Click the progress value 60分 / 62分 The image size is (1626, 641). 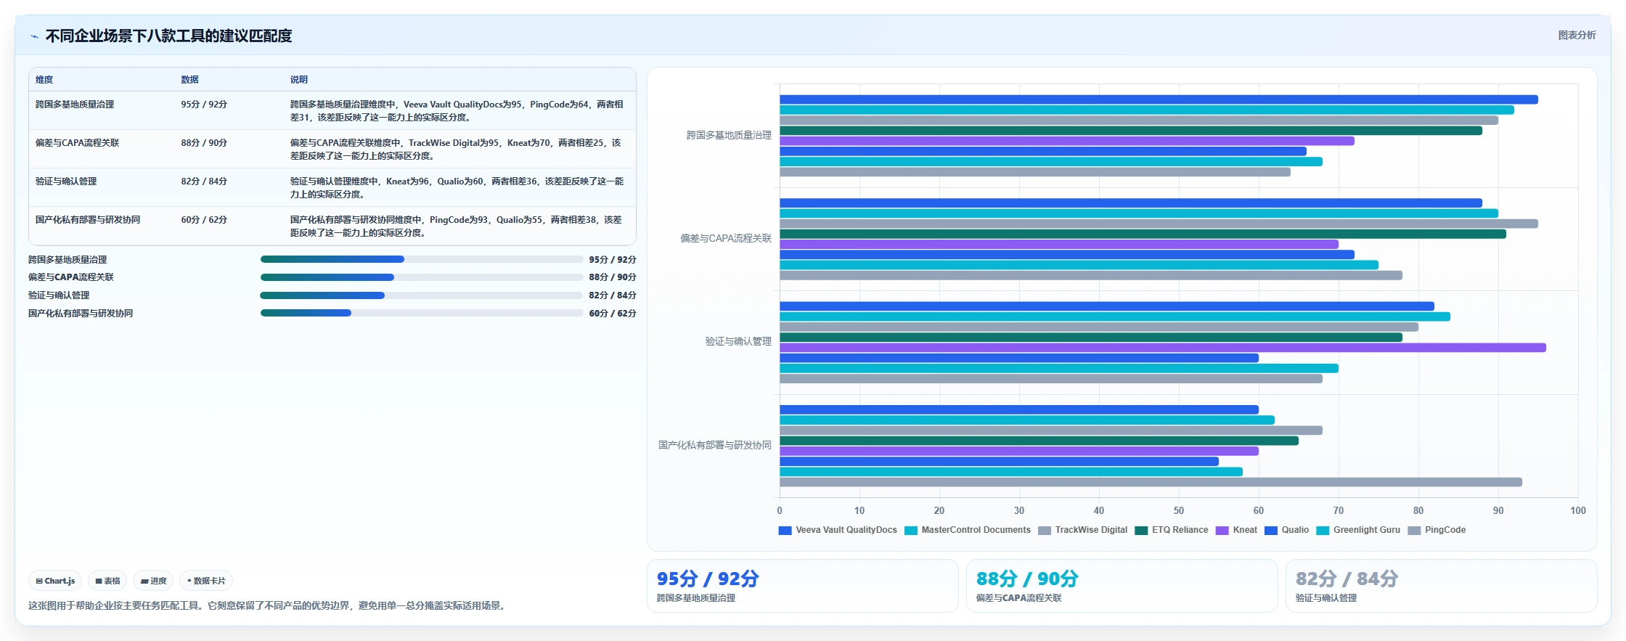(613, 314)
